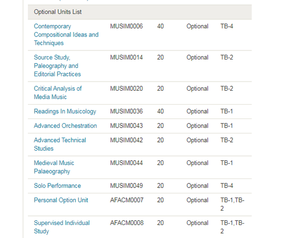Viewport: 288px width, 238px height.
Task: Open Source Study, Paleography and Editorial Practices
Action: 57,66
